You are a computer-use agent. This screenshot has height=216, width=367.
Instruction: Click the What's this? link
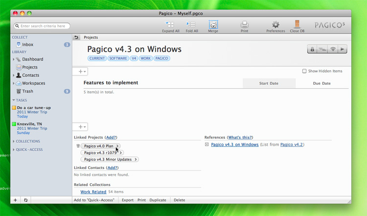240,138
